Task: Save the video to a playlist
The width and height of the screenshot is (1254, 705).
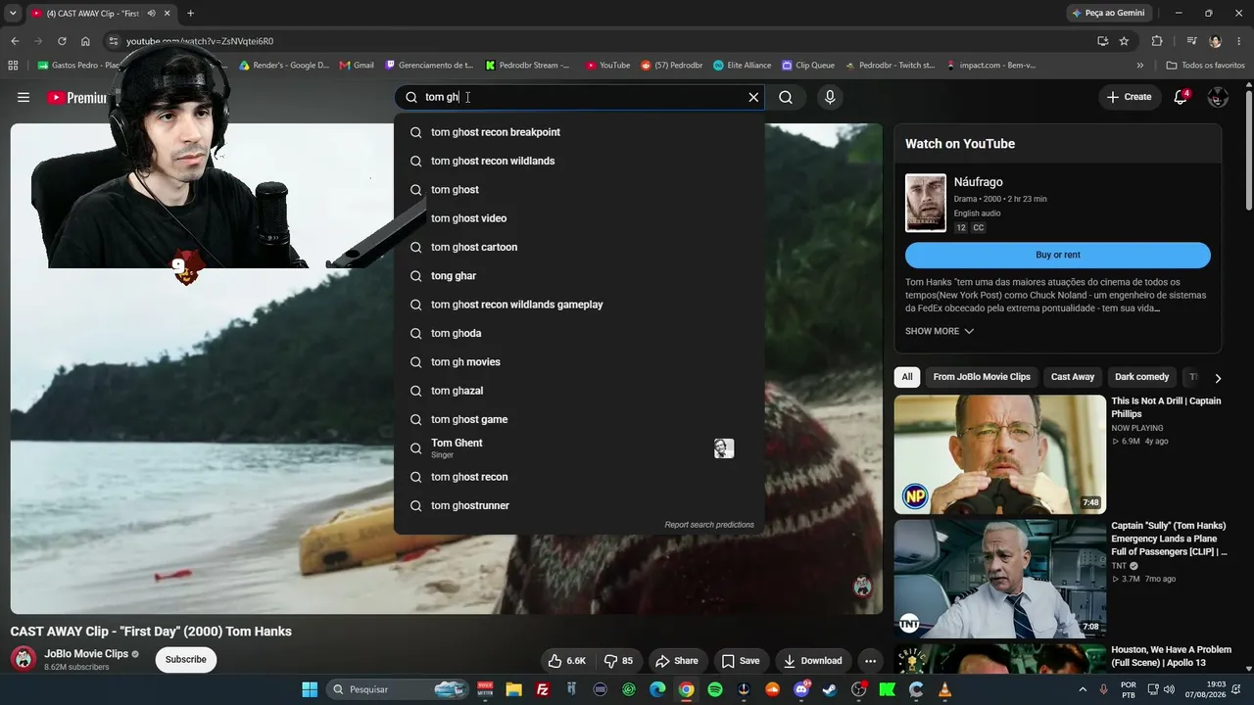Action: [x=741, y=661]
